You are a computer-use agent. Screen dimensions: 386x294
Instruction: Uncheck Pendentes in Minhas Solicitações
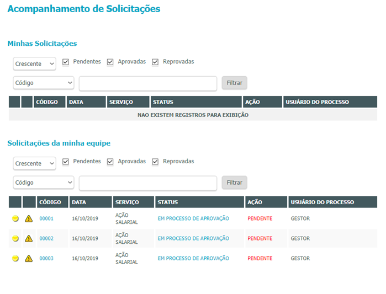tap(66, 62)
